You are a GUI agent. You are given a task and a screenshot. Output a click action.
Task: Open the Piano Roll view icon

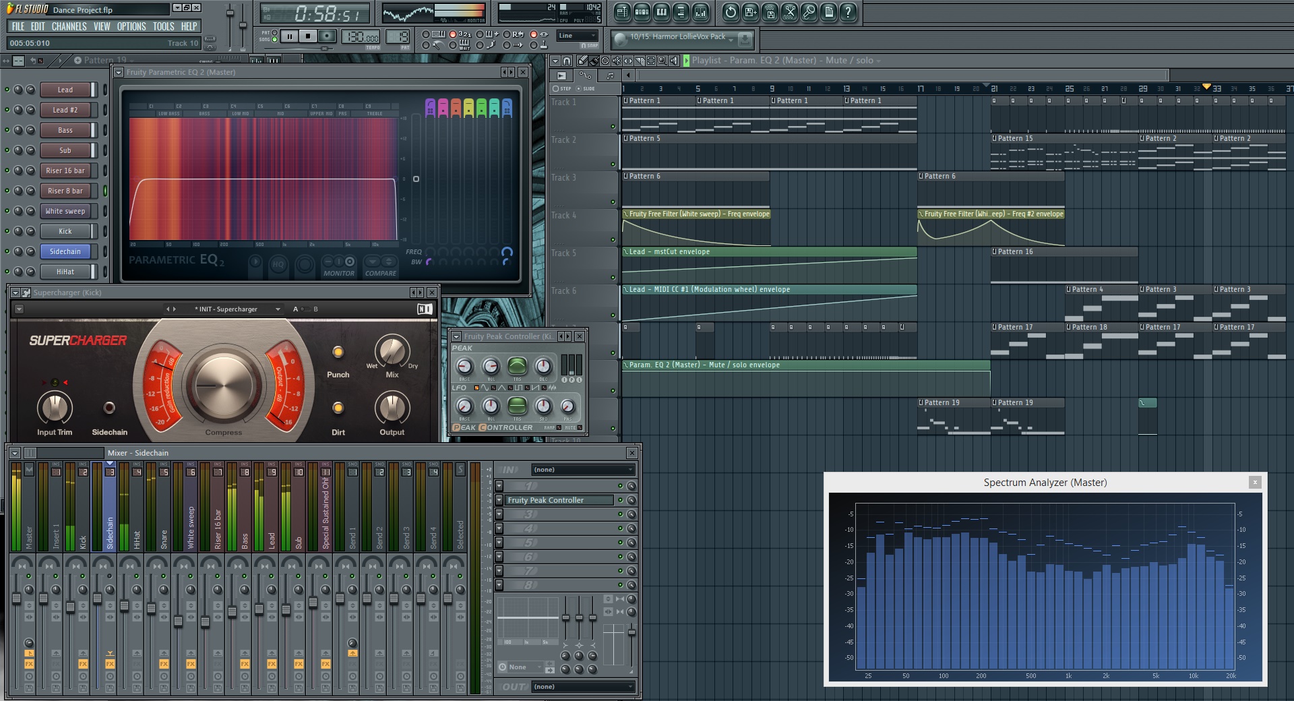click(x=661, y=12)
